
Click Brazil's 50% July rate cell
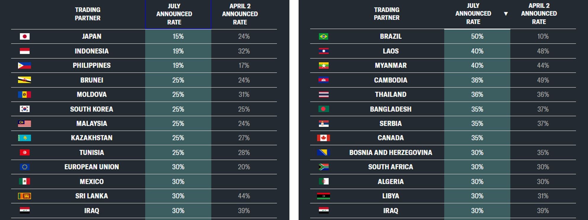(x=477, y=36)
